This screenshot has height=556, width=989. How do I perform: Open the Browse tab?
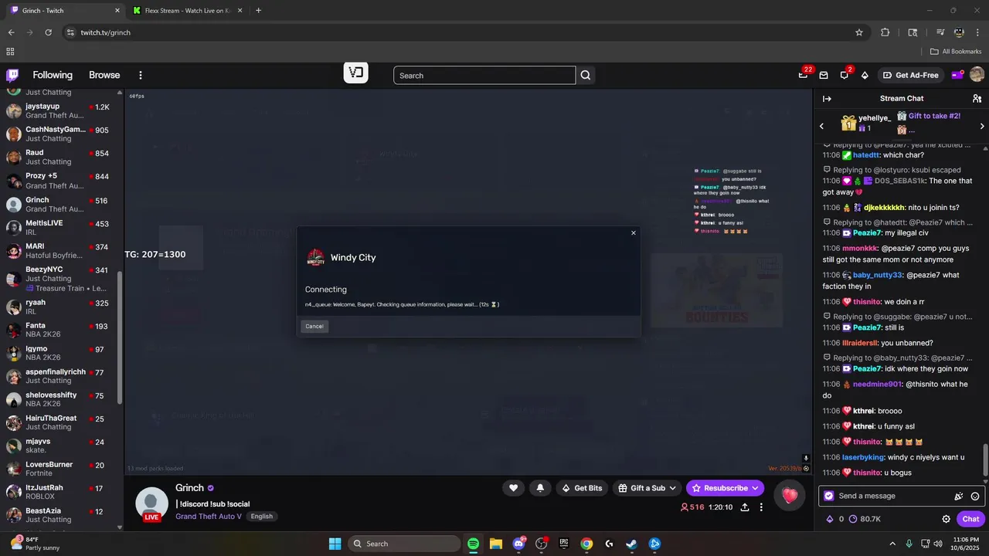tap(104, 75)
